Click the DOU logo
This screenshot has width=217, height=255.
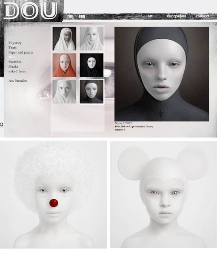coord(30,11)
